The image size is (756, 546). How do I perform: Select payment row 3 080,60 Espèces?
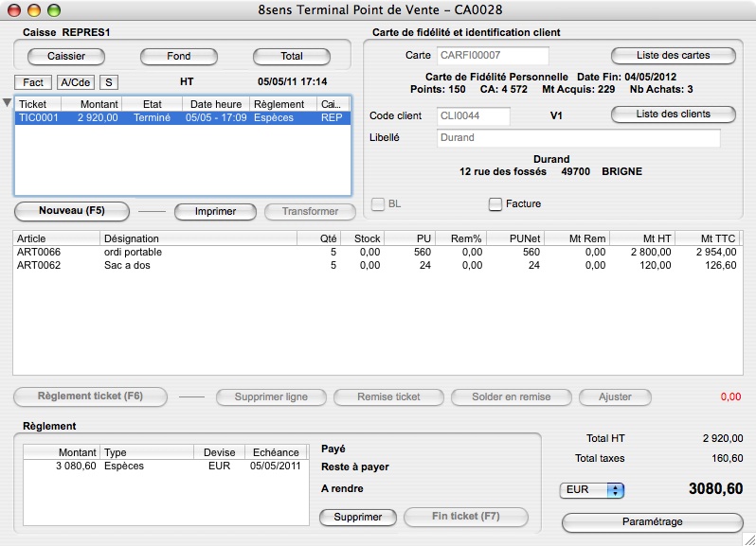click(166, 467)
